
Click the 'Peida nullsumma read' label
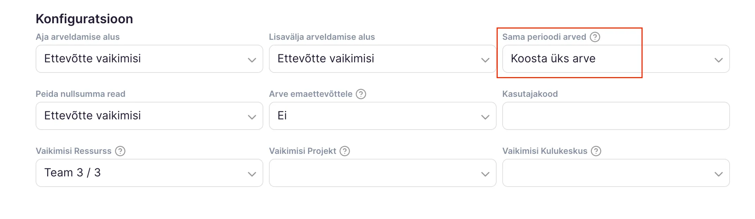(x=80, y=94)
